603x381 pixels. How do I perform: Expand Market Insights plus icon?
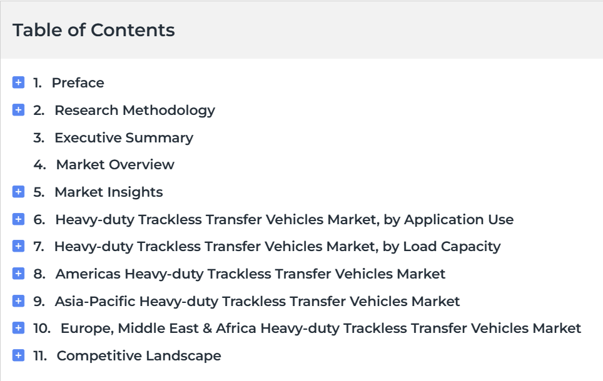tap(19, 192)
